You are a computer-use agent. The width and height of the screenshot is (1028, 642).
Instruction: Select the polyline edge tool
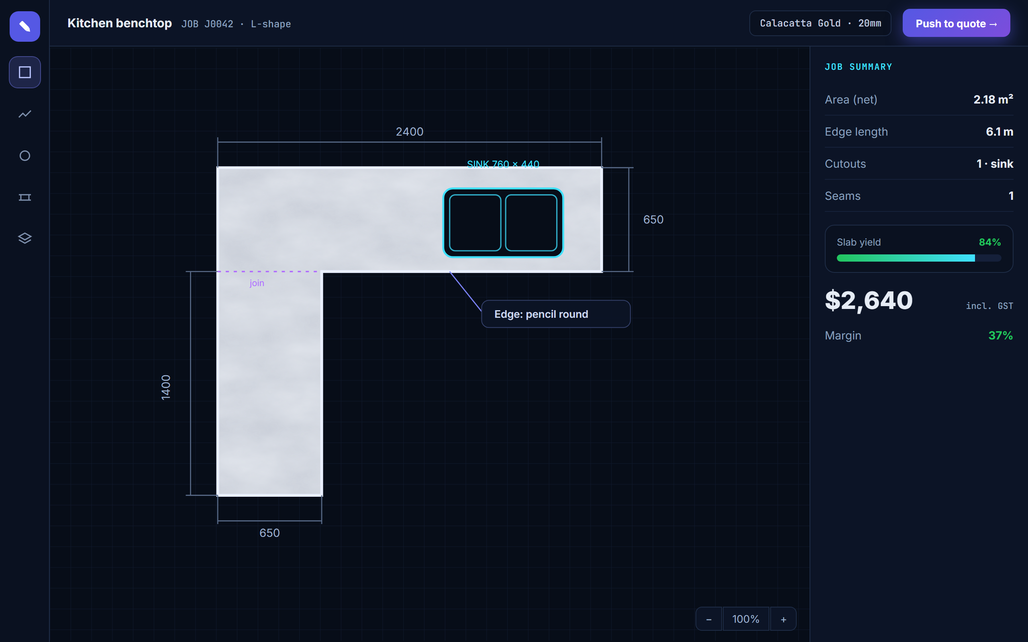(x=24, y=114)
